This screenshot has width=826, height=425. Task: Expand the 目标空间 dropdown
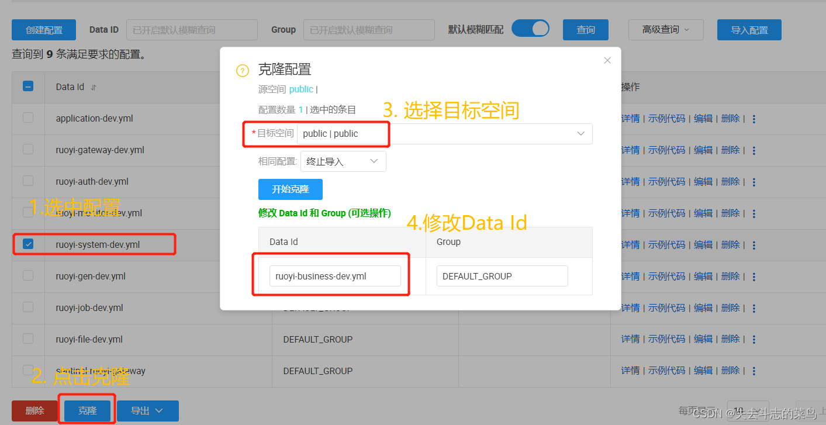[x=444, y=134]
